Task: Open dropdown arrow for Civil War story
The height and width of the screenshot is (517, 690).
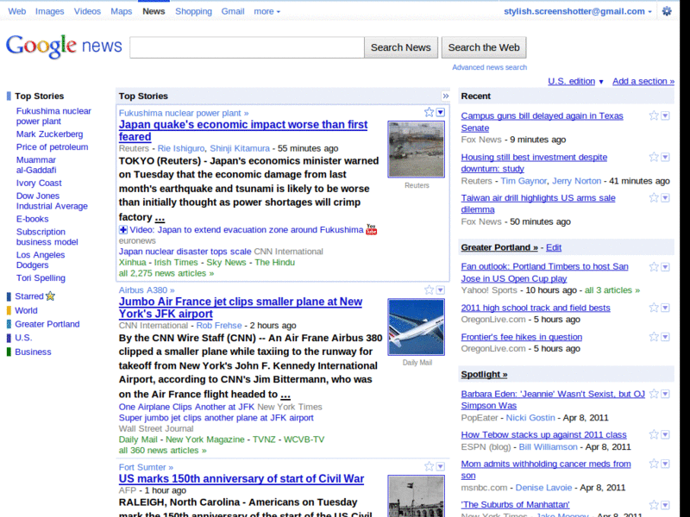Action: click(x=441, y=467)
